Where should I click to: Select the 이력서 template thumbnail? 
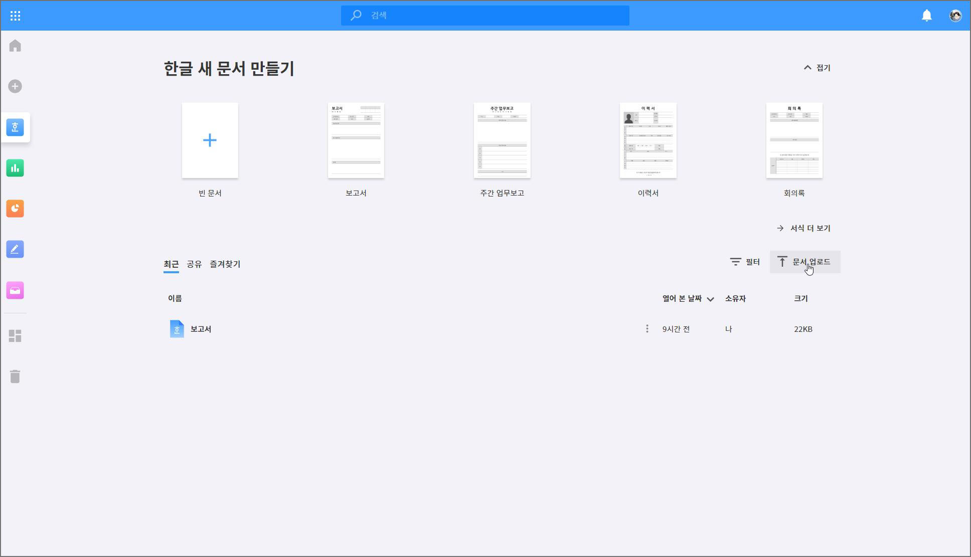pos(648,140)
